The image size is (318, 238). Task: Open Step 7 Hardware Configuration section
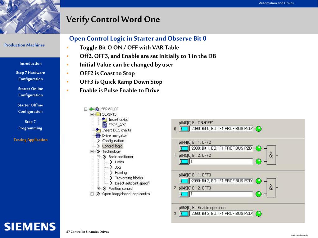click(30, 76)
